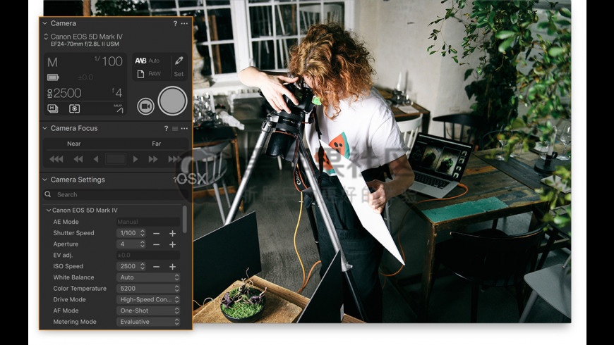Screen dimensions: 614x345
Task: Increase Aperture with plus button
Action: point(172,244)
